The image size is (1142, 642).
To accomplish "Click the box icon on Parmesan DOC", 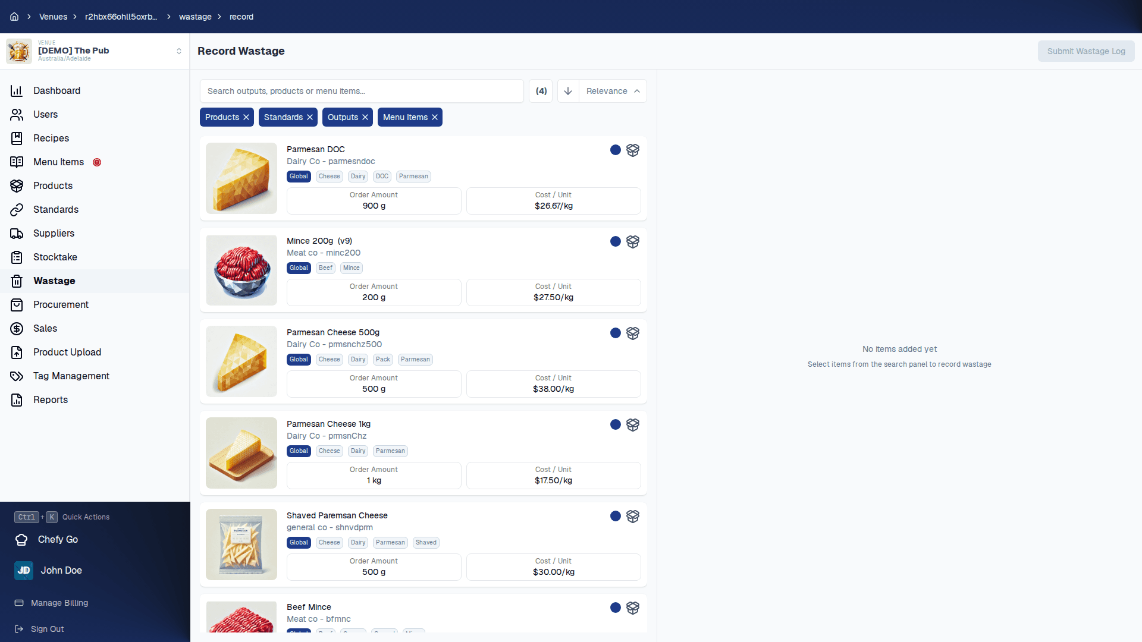I will (x=633, y=150).
